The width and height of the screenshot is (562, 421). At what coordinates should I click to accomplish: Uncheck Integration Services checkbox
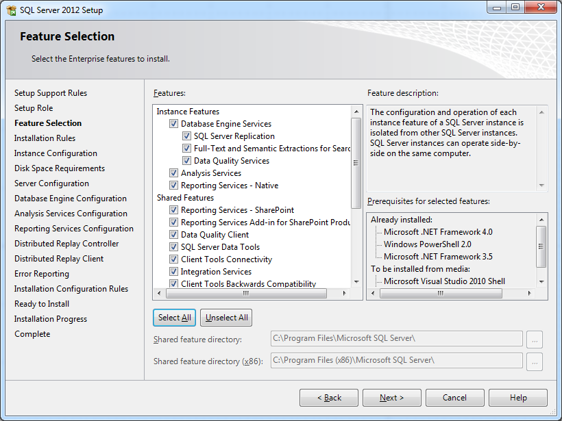pyautogui.click(x=174, y=271)
